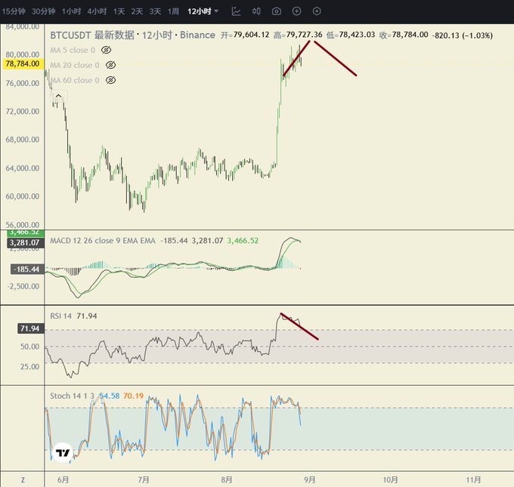
Task: Click the 3,281.07 MACD axis label
Action: coord(25,242)
